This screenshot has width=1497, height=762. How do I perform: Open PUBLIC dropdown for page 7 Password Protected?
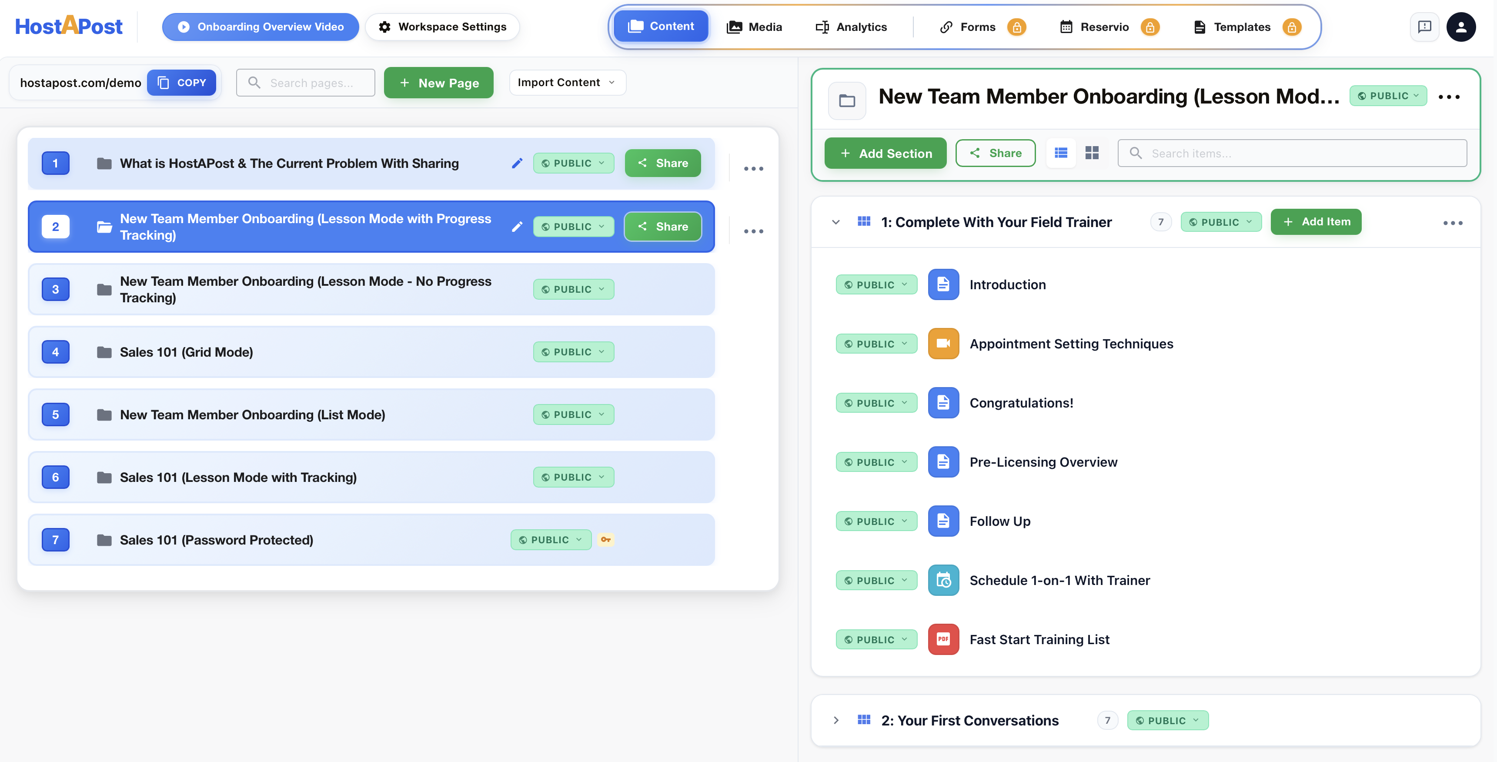pyautogui.click(x=551, y=540)
